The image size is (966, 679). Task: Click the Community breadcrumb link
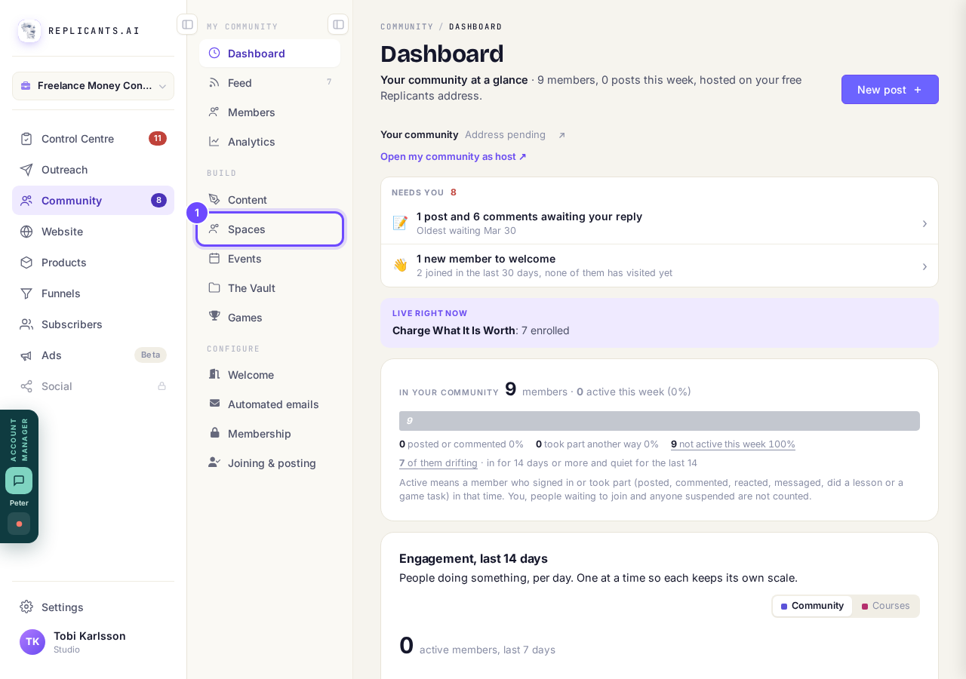407,26
